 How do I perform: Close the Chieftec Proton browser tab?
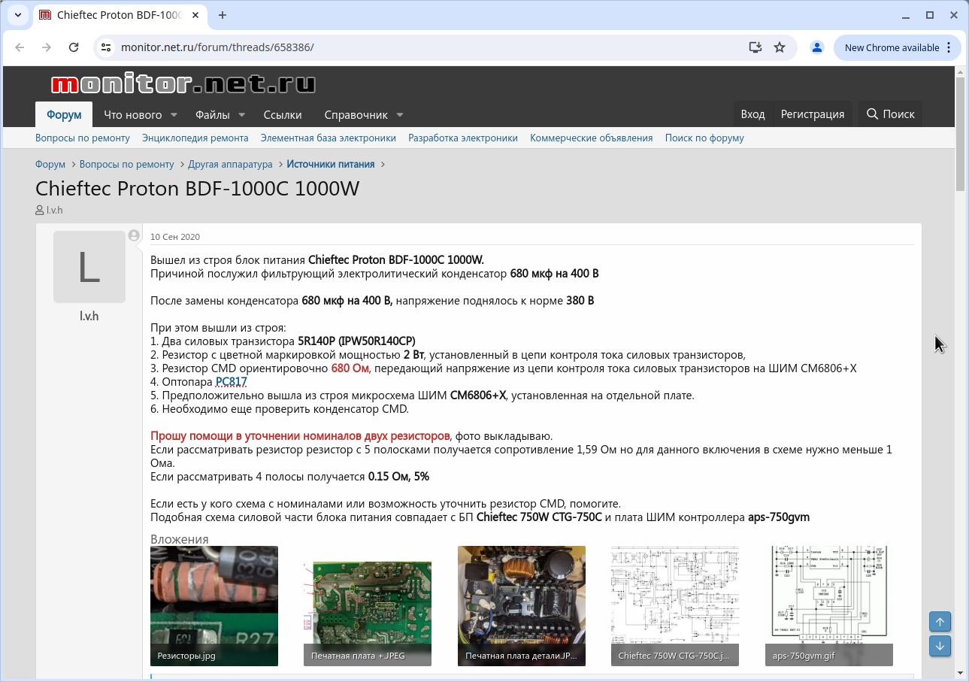pos(196,15)
